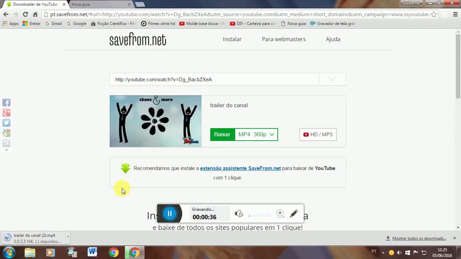Open the recorder pencil annotation tool

(294, 214)
